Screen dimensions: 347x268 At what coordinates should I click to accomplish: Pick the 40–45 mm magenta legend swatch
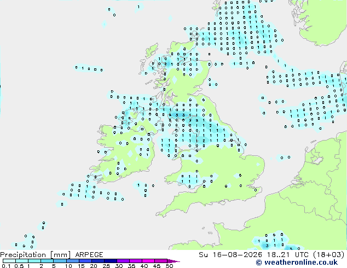point(148,261)
